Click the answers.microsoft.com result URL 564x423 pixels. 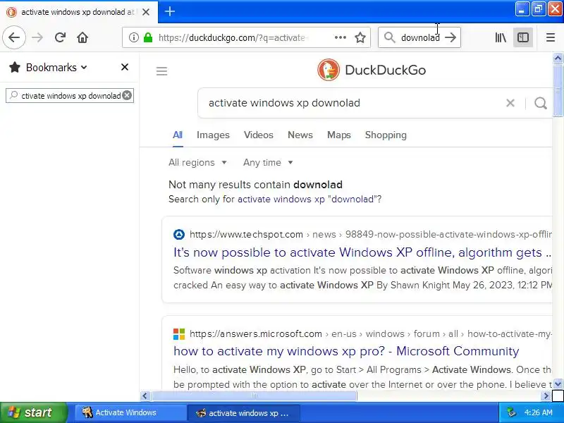pos(256,333)
